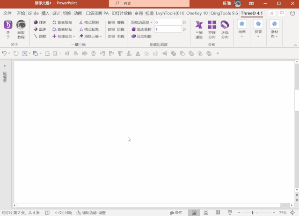Apply the 球体 sphere 3D effect
Viewport: 299px width, 216px height.
(x=40, y=22)
